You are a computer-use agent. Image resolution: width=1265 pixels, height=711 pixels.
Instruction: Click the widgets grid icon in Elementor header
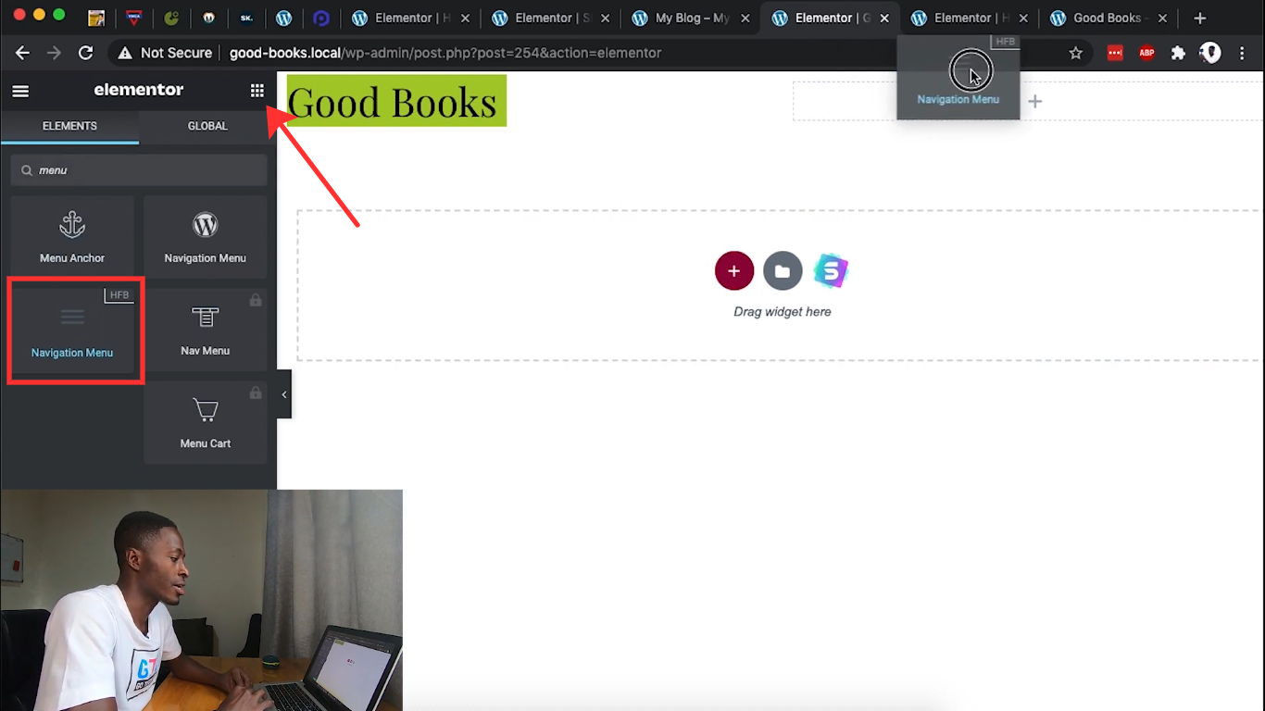(257, 91)
